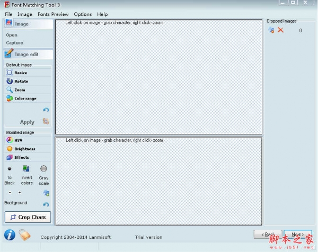The height and width of the screenshot is (252, 318).
Task: Click the Cropped Images wand icon
Action: 271,30
